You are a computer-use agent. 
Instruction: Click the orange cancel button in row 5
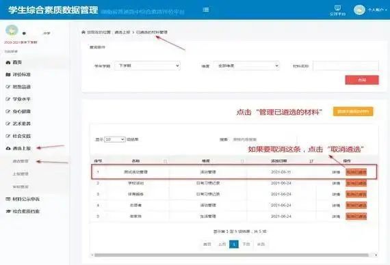(356, 217)
